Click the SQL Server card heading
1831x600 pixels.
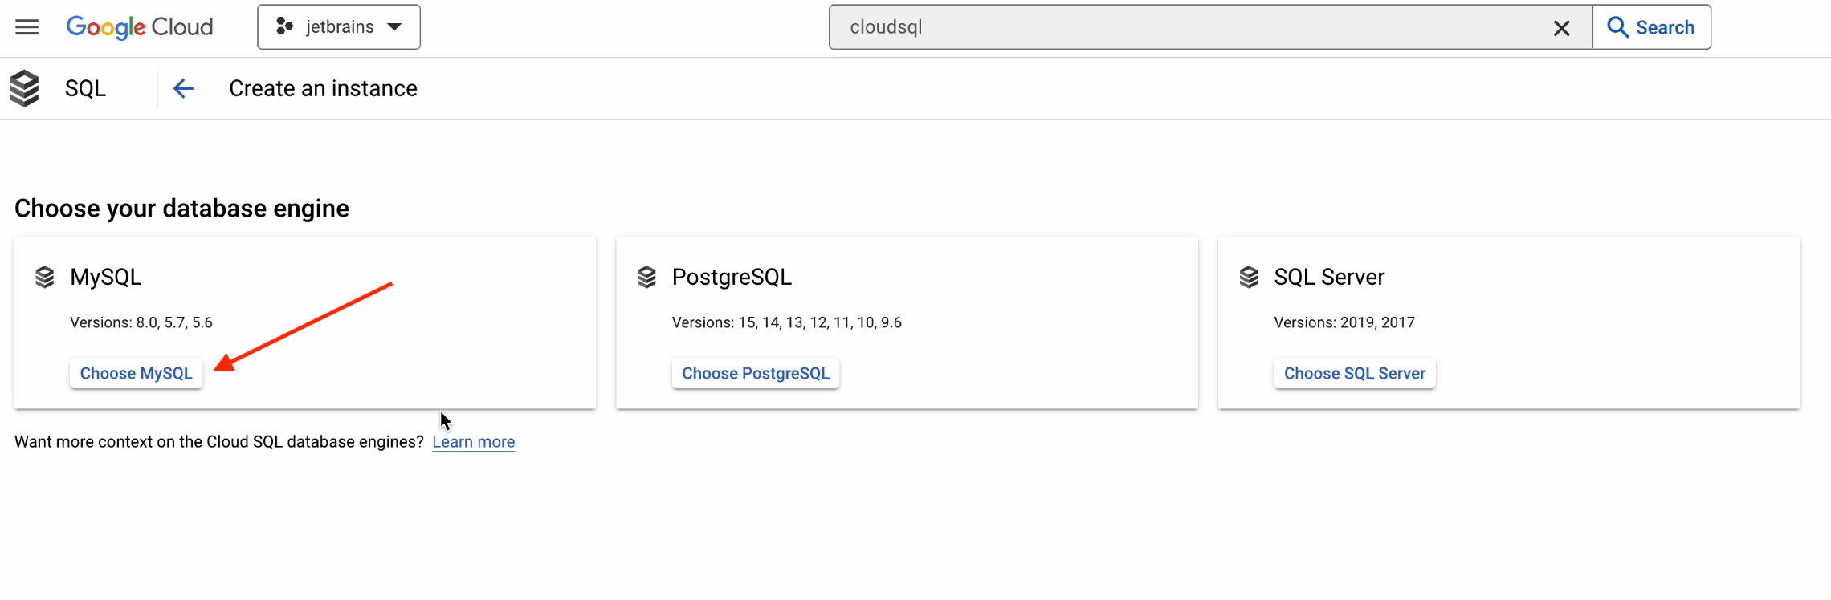coord(1329,277)
